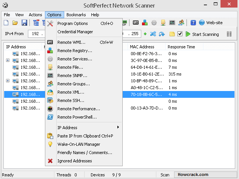This screenshot has height=179, width=239.
Task: Click the Remote SSH key icon in menu
Action: (50, 100)
